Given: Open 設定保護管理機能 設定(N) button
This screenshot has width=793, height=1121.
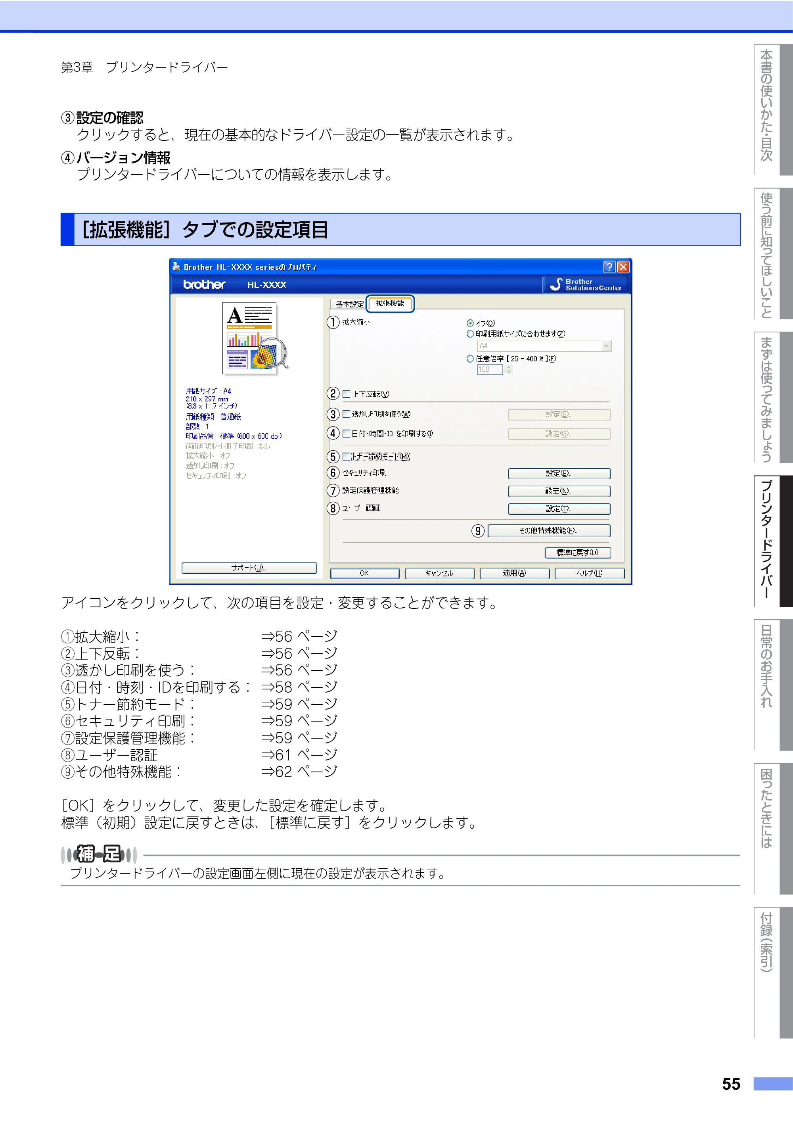Looking at the screenshot, I should pos(559,491).
